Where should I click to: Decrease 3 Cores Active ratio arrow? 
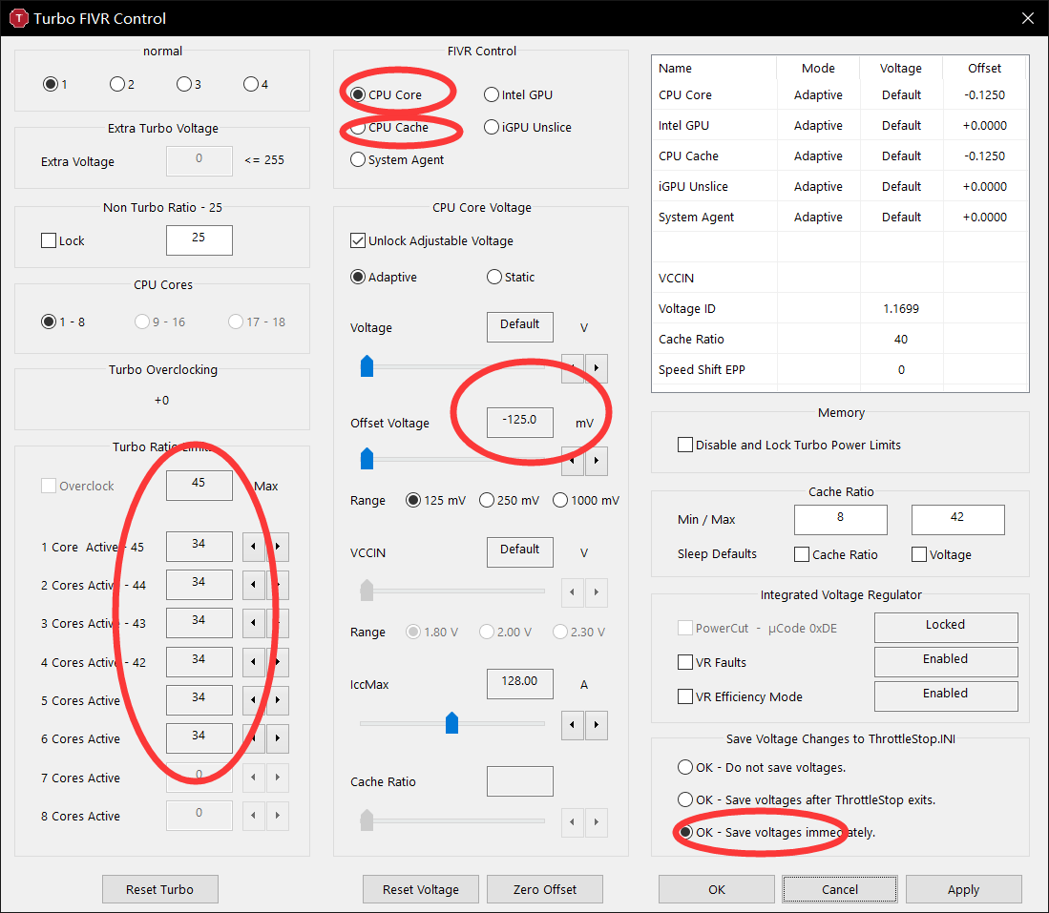(x=254, y=623)
